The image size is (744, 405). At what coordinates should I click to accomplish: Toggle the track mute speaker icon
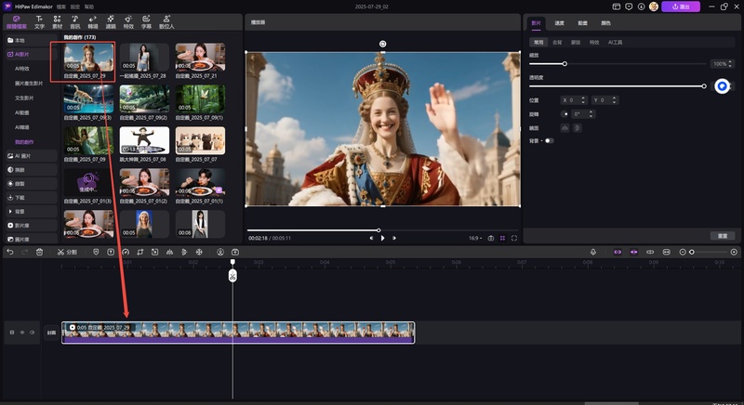[x=33, y=333]
